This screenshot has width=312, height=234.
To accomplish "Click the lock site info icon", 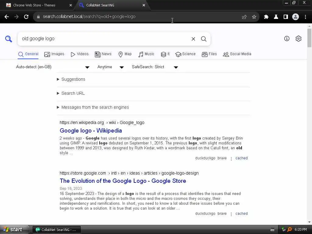I will [x=38, y=17].
